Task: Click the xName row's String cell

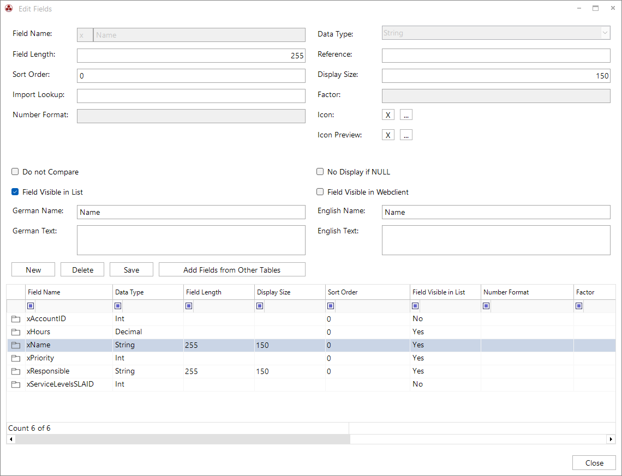Action: tap(148, 345)
